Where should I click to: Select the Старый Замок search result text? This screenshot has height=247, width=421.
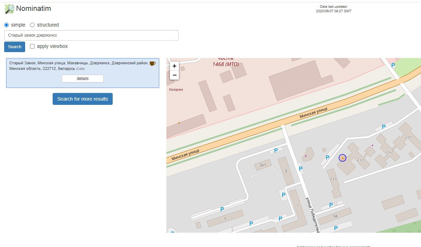pos(79,66)
